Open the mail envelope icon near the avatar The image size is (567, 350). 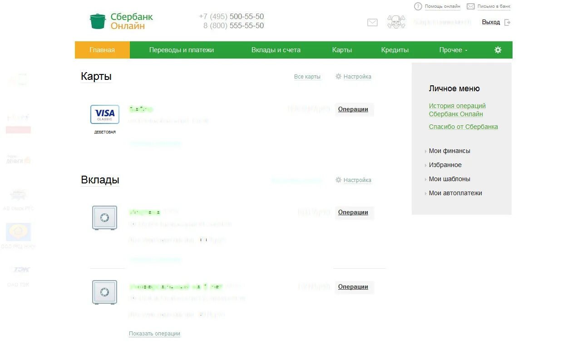(x=372, y=22)
